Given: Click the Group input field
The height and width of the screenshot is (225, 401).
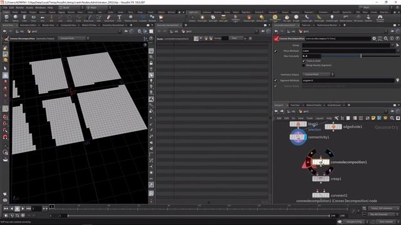Looking at the screenshot, I should point(346,45).
